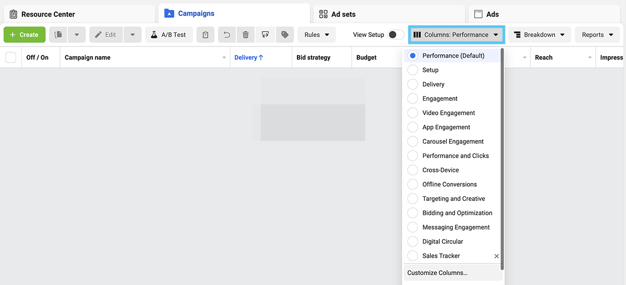
Task: Switch to the Ad sets tab
Action: pyautogui.click(x=389, y=14)
